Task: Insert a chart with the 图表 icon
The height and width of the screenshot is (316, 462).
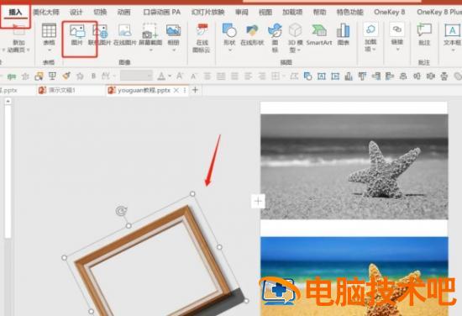Action: pos(344,30)
